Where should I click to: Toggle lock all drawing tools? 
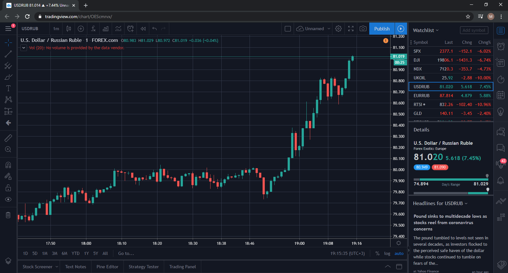(8, 188)
